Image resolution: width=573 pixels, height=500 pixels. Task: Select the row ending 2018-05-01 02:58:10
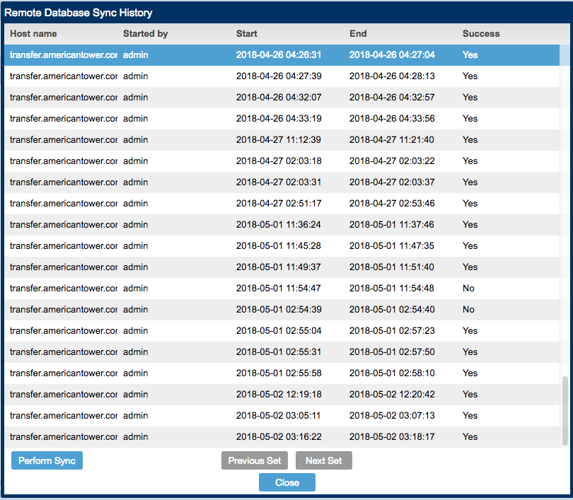coord(392,373)
